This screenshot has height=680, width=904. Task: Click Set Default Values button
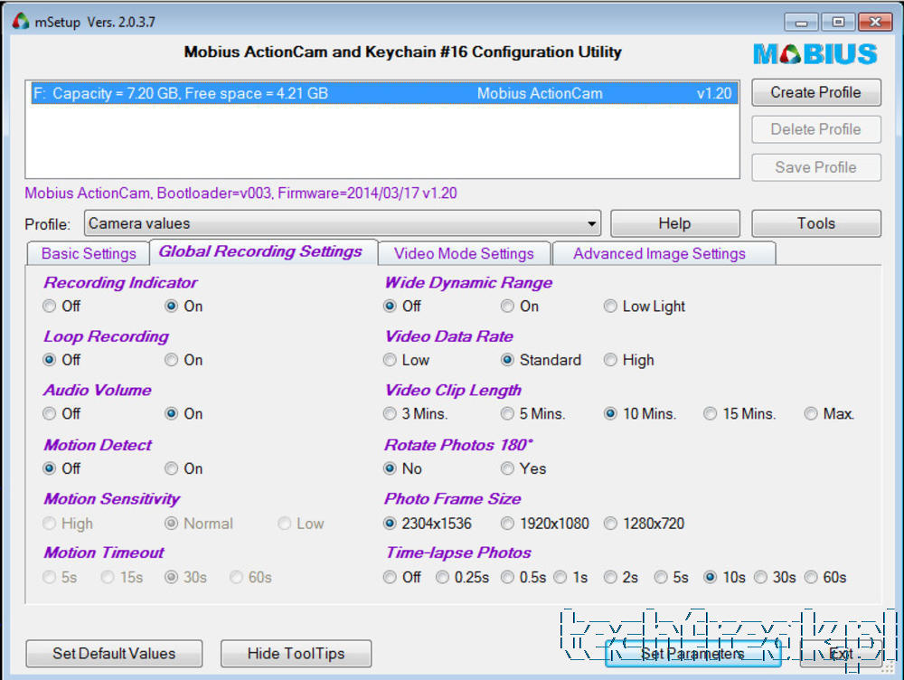pyautogui.click(x=114, y=654)
